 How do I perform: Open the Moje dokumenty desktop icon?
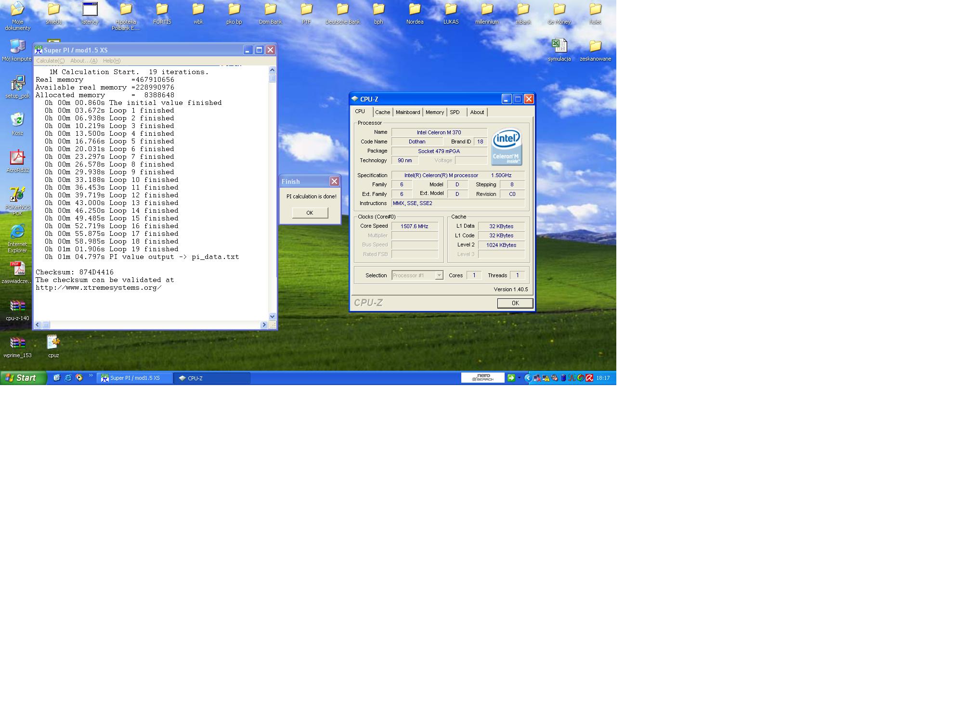pyautogui.click(x=17, y=15)
